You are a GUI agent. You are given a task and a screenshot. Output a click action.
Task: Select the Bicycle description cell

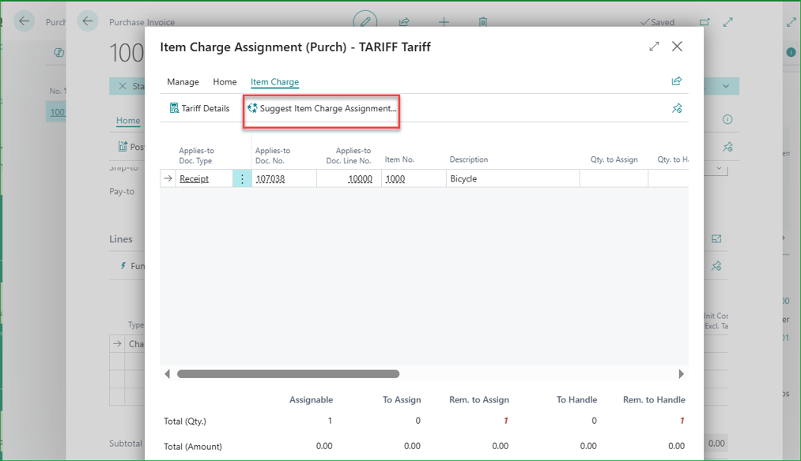click(x=513, y=178)
